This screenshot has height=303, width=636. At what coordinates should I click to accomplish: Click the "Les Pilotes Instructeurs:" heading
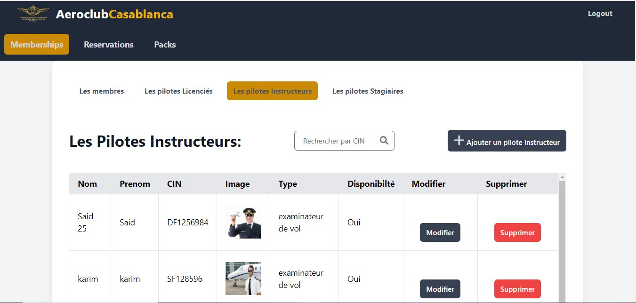[155, 141]
